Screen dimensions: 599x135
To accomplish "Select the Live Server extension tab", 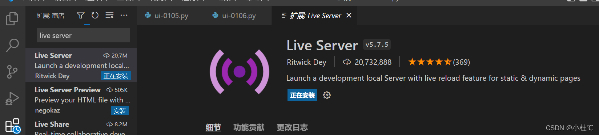I will [315, 16].
